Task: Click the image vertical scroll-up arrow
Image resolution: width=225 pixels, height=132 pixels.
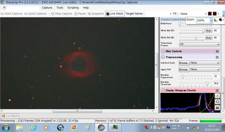Action: [x=157, y=19]
